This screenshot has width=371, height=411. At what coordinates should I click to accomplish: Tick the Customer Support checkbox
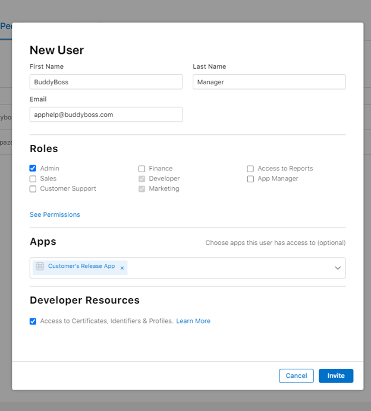(33, 189)
